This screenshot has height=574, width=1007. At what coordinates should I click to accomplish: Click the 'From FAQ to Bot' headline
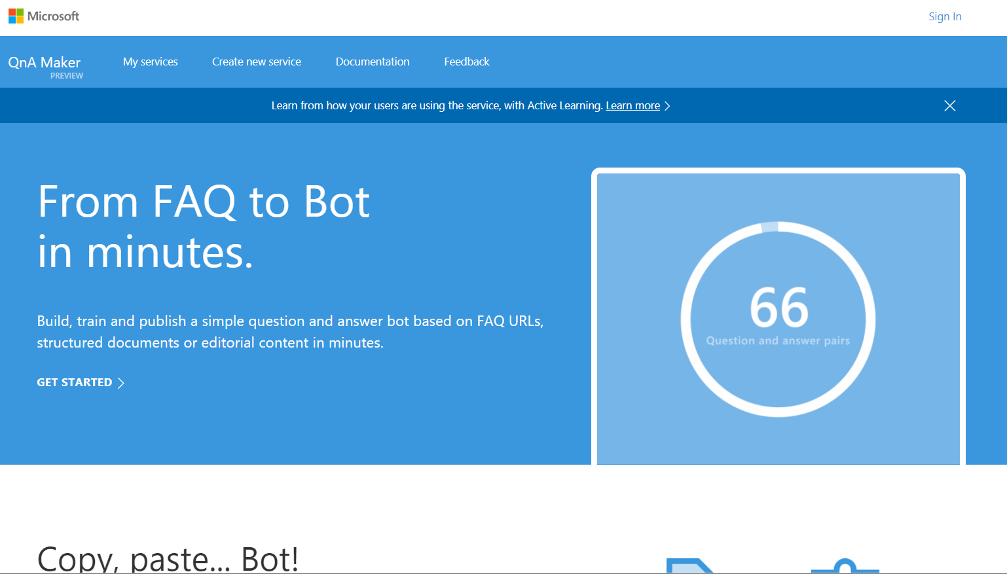coord(204,226)
